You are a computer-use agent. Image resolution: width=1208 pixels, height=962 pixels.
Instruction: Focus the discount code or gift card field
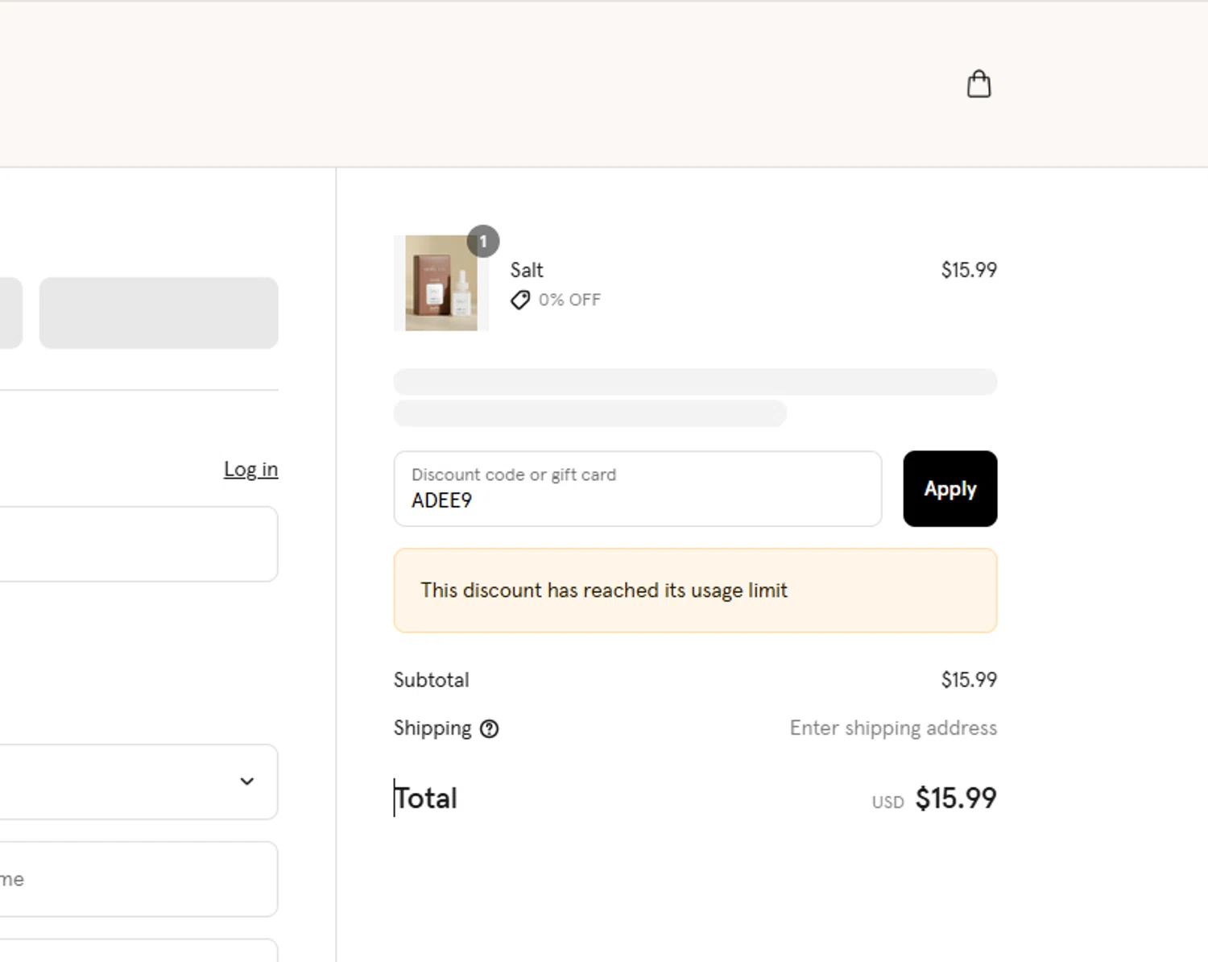tap(637, 489)
